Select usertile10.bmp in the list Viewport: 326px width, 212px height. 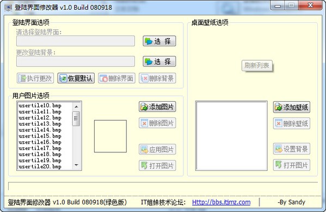(x=40, y=105)
